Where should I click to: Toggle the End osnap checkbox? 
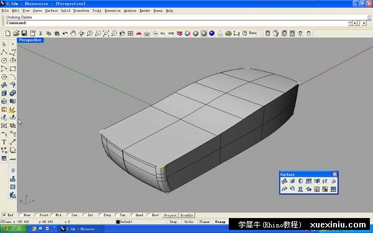[x=4, y=215]
